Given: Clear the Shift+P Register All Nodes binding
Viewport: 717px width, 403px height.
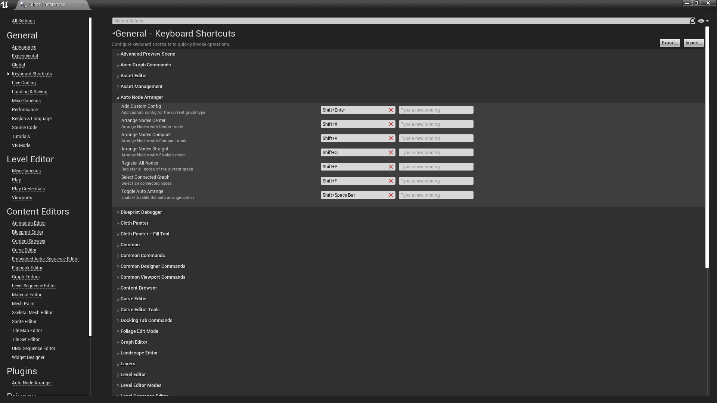Looking at the screenshot, I should coord(391,167).
